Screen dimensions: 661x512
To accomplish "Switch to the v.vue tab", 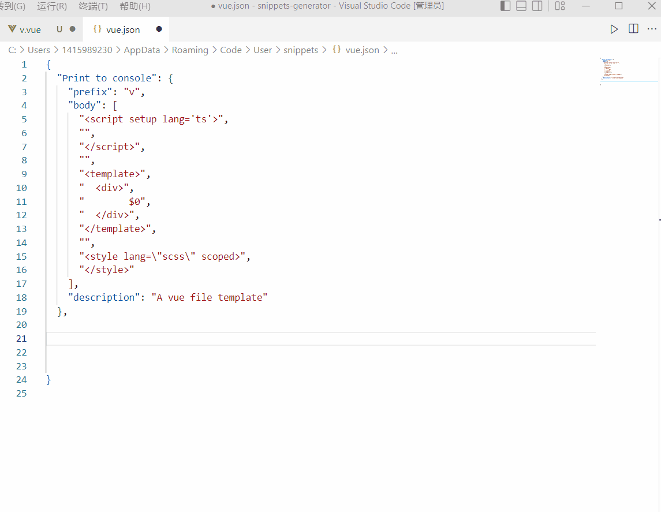I will [x=31, y=29].
